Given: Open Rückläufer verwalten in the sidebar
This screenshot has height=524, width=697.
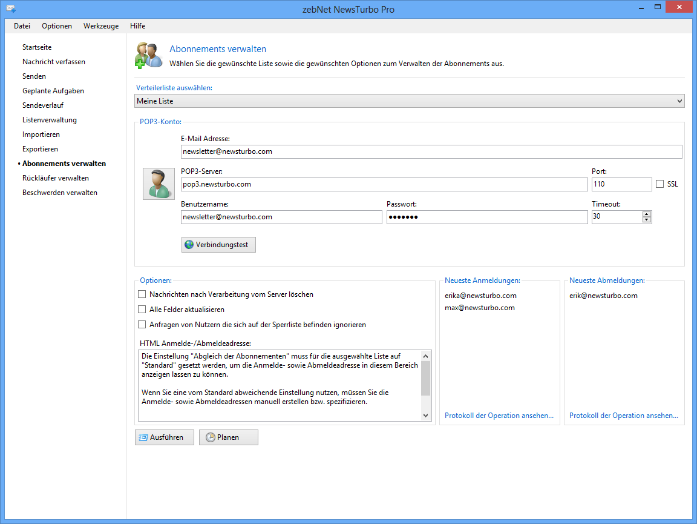Looking at the screenshot, I should [56, 178].
